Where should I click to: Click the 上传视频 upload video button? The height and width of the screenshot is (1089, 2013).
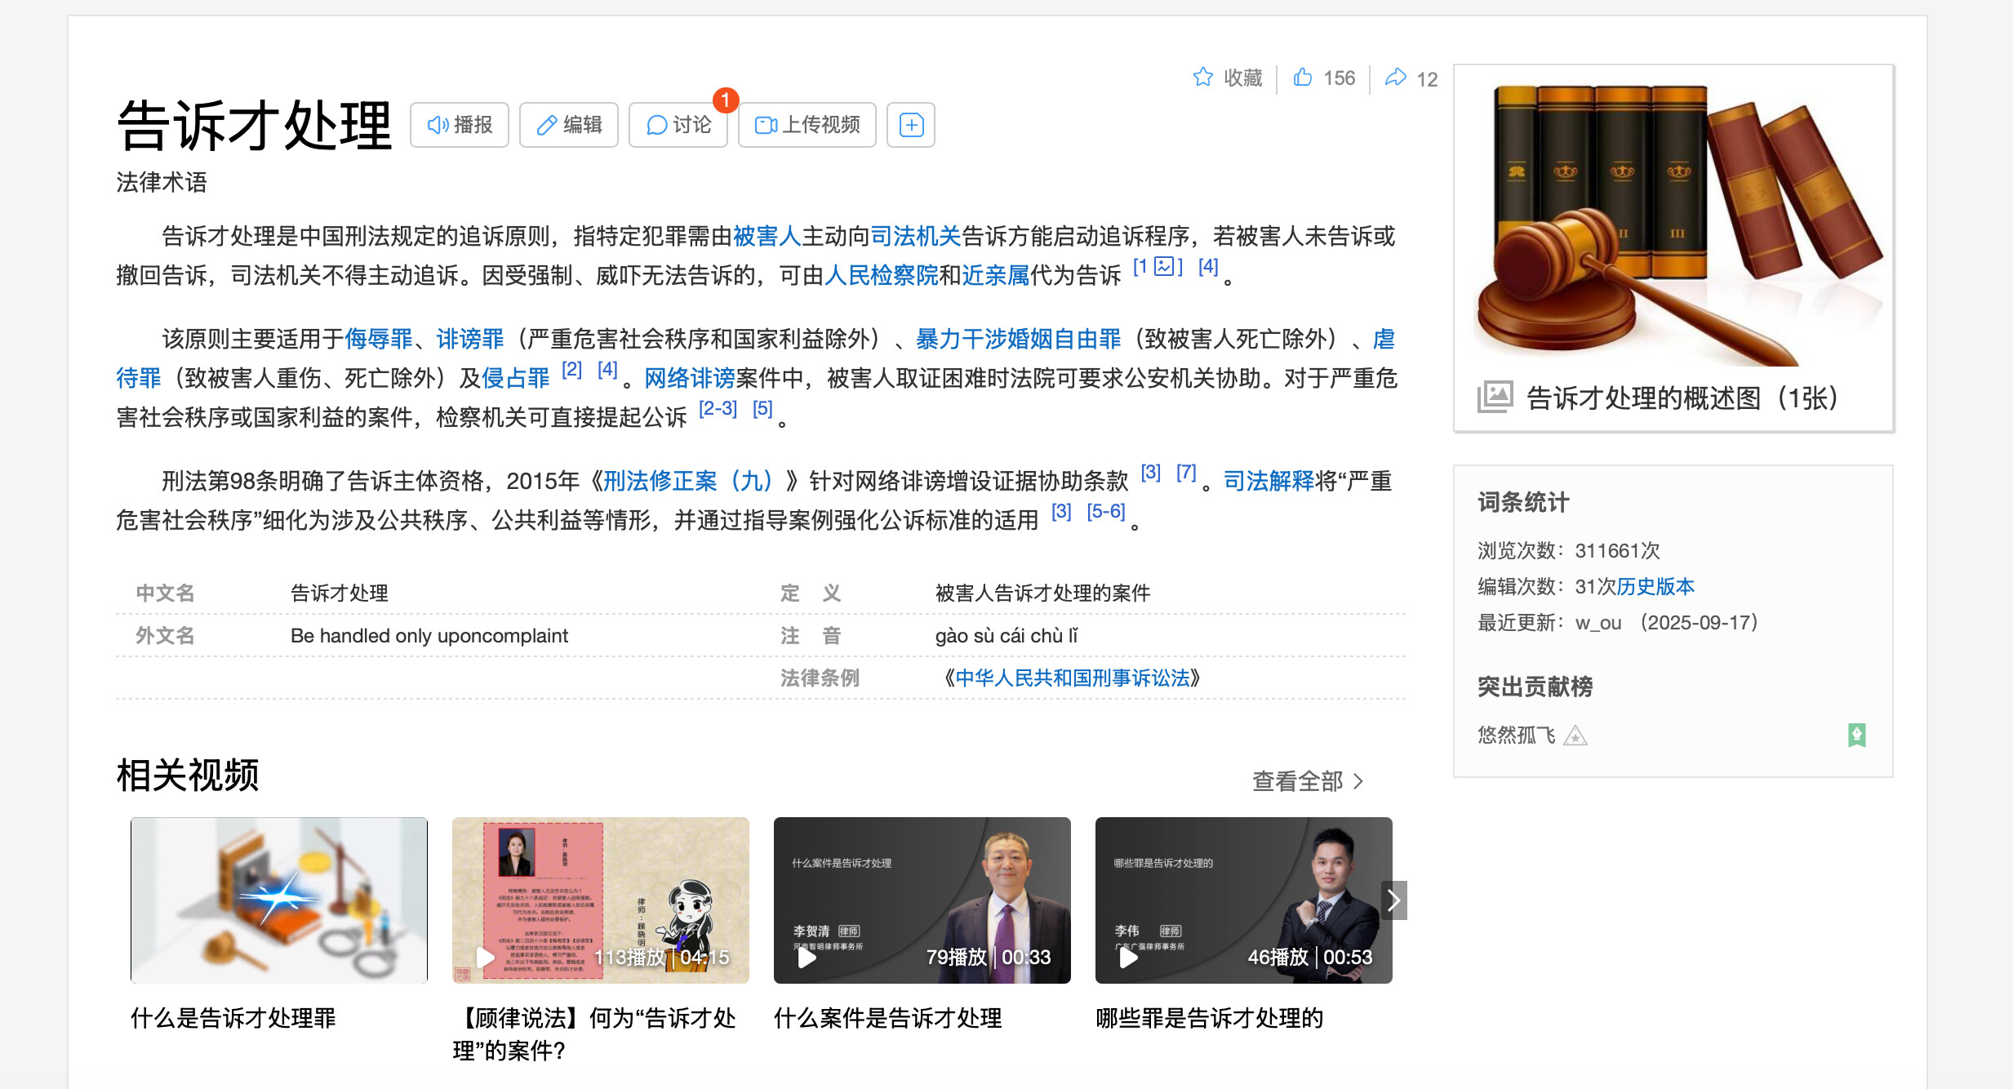807,125
